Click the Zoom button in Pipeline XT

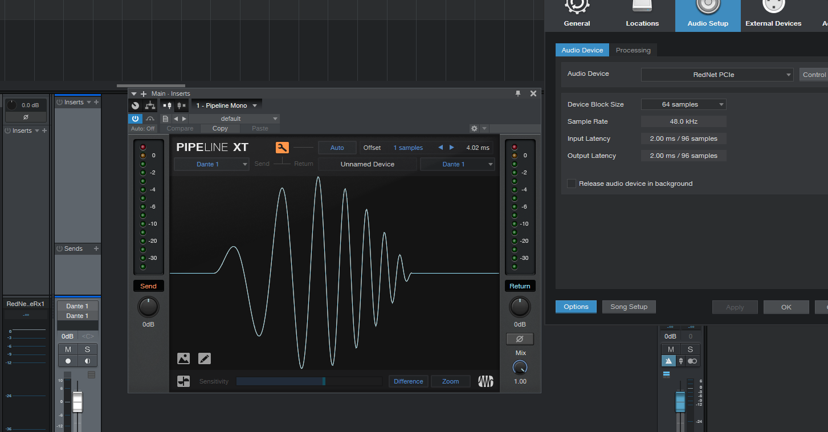coord(451,381)
